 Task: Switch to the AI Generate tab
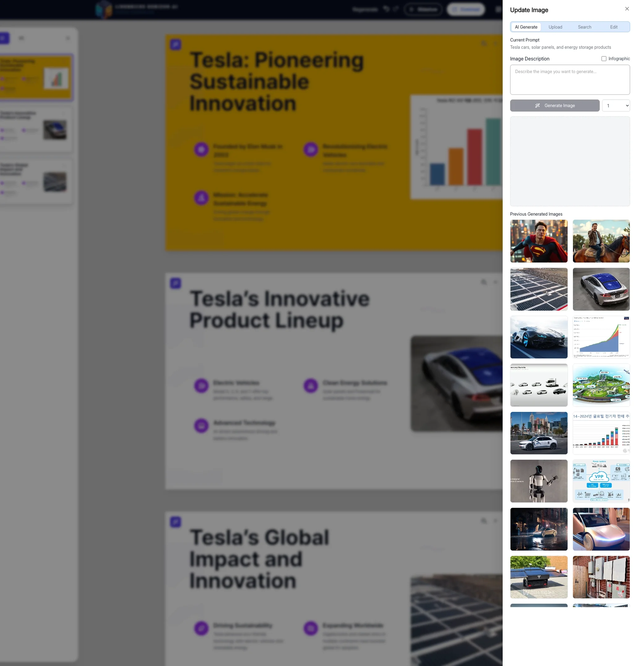(526, 27)
